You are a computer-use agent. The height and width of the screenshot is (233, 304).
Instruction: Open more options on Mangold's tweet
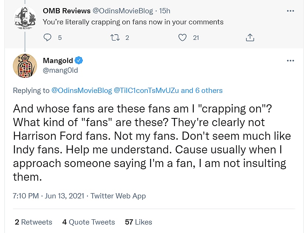click(x=290, y=60)
